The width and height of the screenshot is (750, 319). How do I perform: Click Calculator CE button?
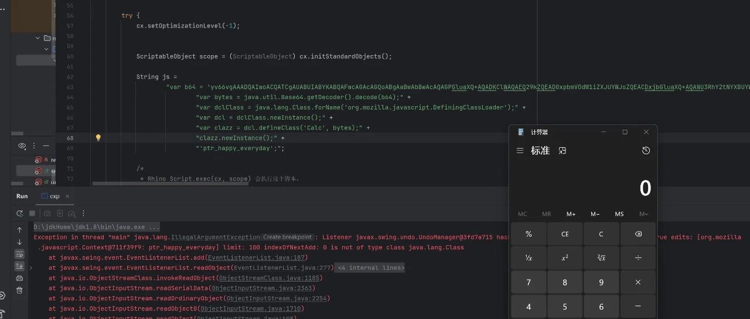click(565, 234)
